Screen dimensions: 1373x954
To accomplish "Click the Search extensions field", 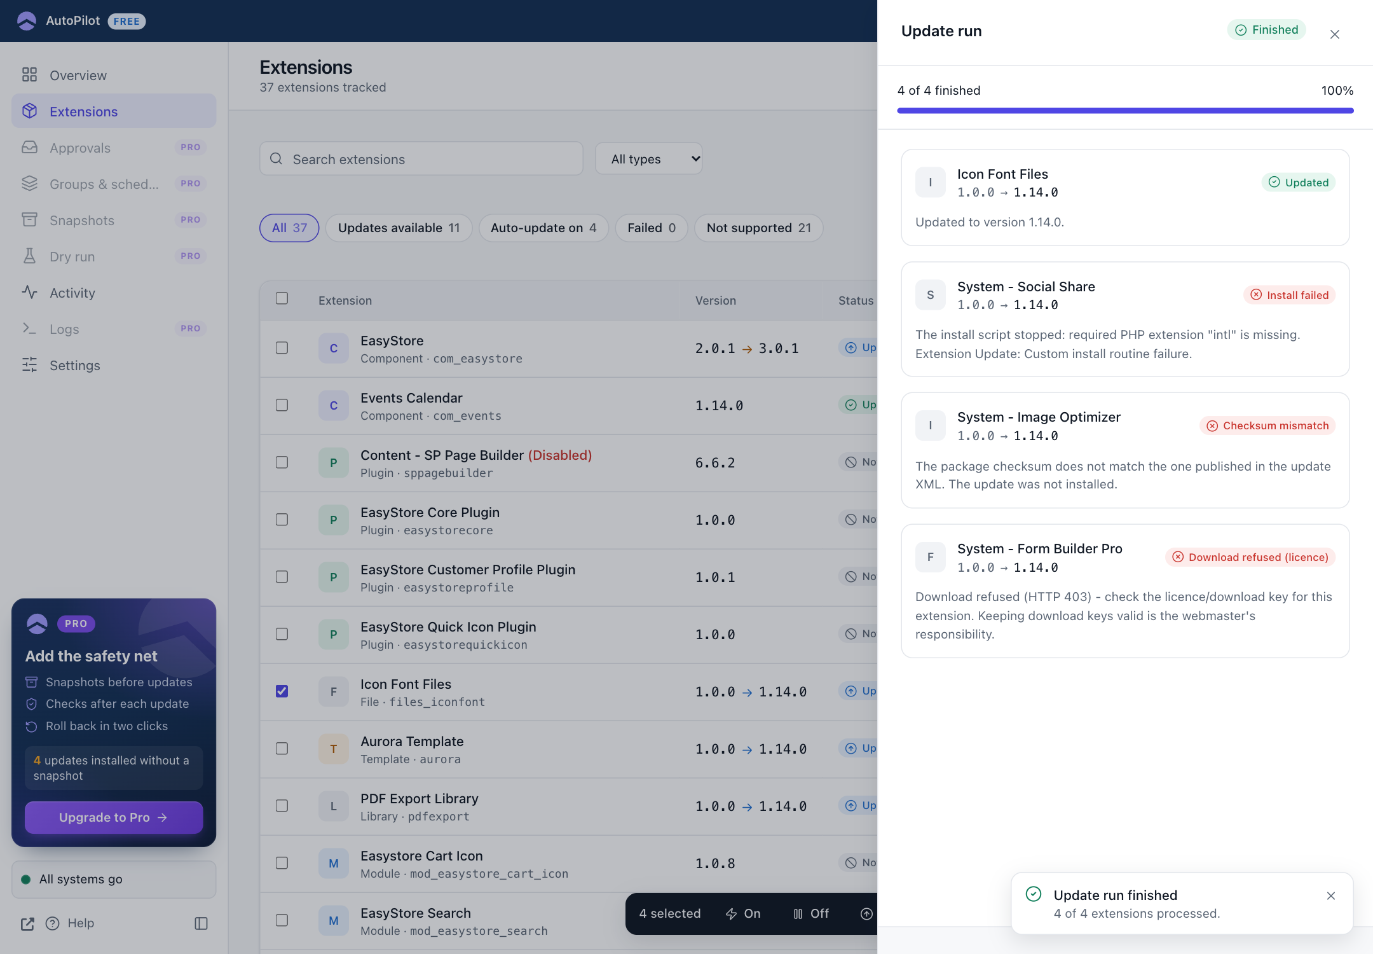I will pos(421,159).
